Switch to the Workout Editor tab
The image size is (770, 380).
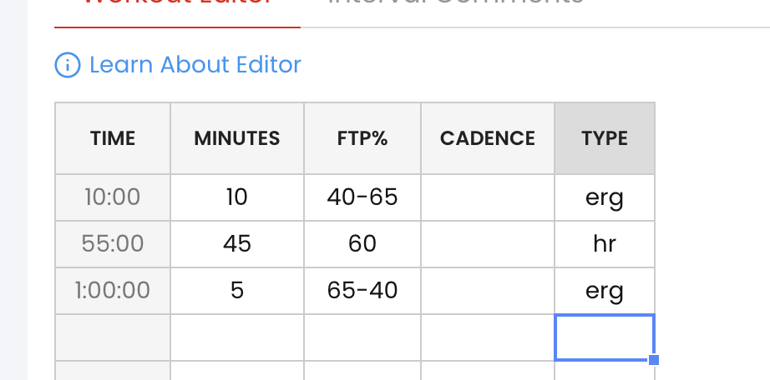(x=177, y=5)
